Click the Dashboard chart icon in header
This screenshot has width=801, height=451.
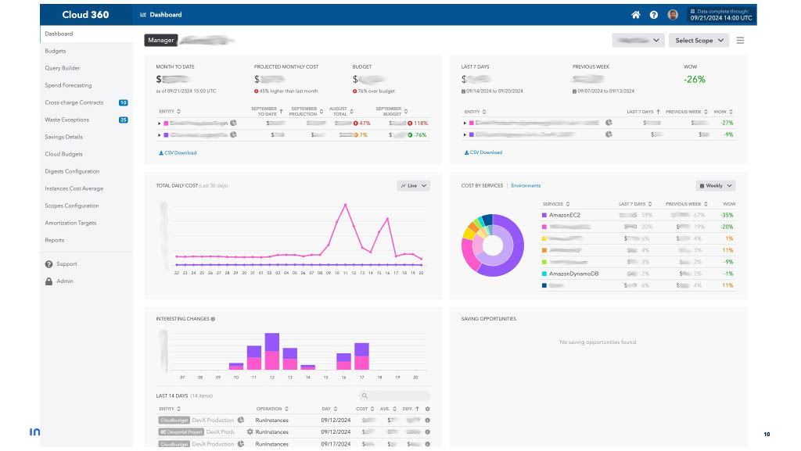tap(143, 15)
